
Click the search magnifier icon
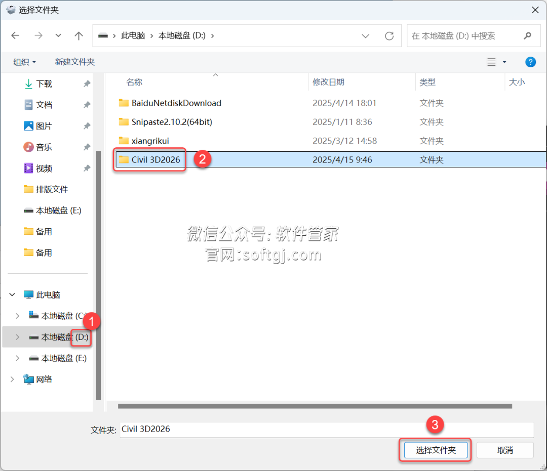pos(527,35)
